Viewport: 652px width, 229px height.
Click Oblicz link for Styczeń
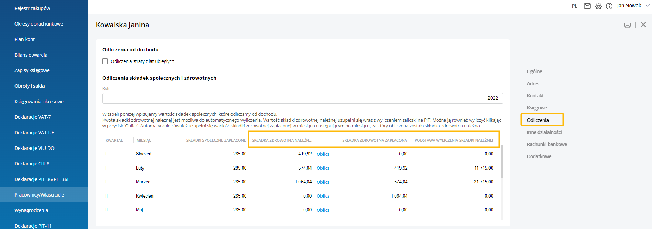pos(323,154)
